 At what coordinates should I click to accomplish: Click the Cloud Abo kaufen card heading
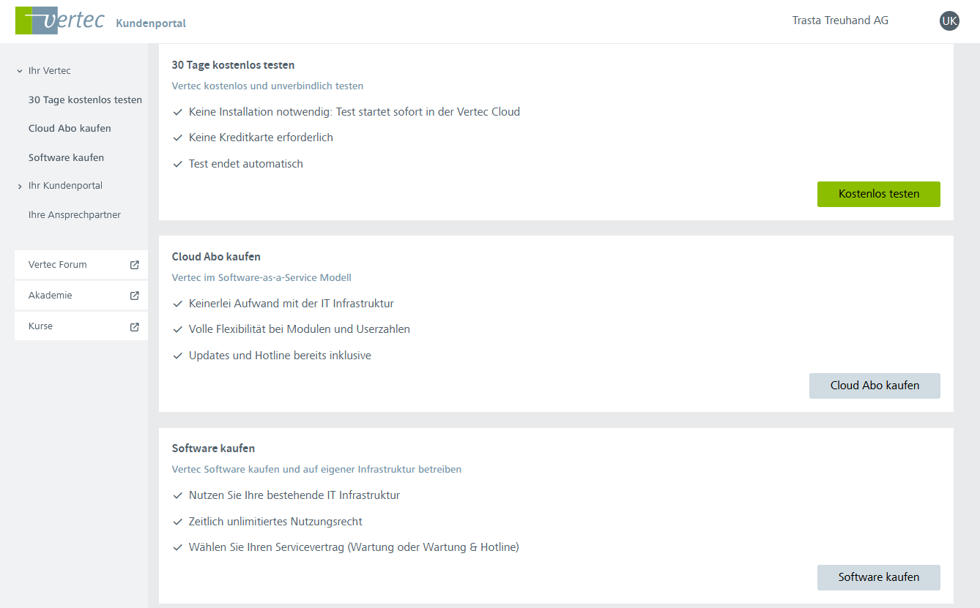(x=216, y=257)
